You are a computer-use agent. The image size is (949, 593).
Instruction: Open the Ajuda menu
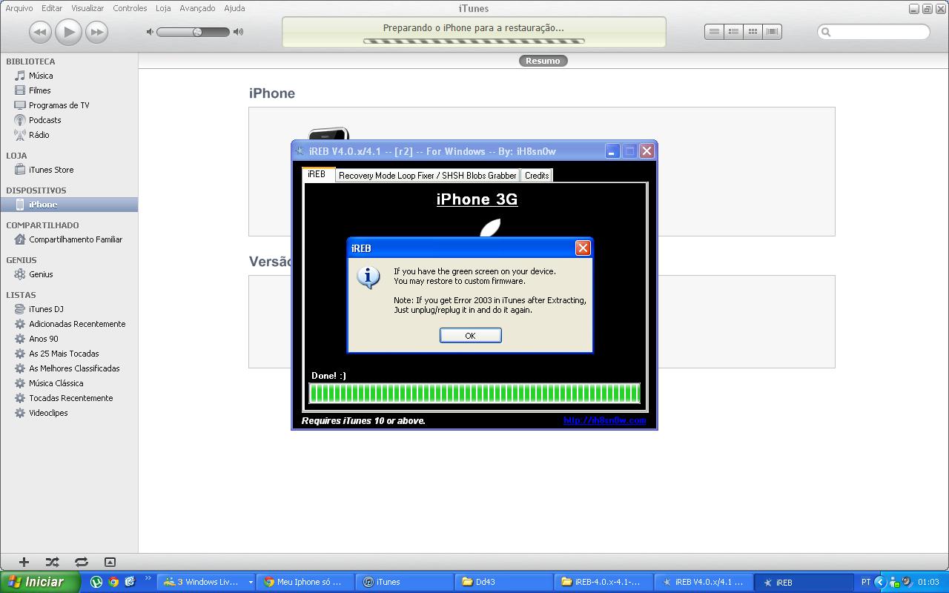[x=234, y=8]
